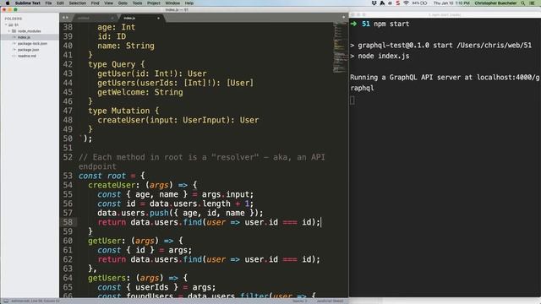Open the Tools menu
Image resolution: width=541 pixels, height=304 pixels.
coord(137,3)
